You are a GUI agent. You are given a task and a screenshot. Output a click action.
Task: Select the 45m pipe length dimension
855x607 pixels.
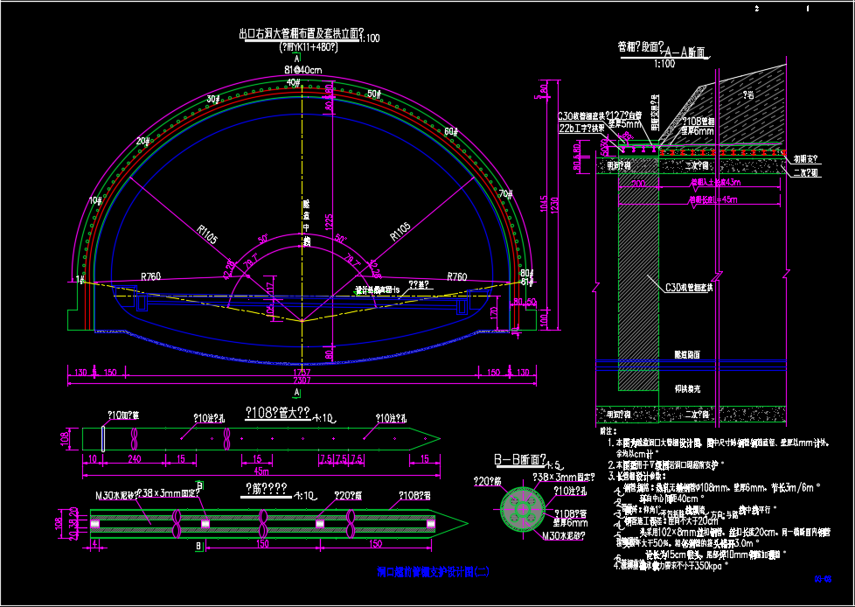261,471
